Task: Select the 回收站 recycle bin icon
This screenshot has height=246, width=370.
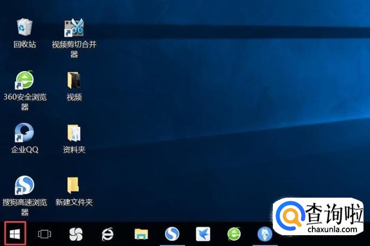Action: pos(24,33)
